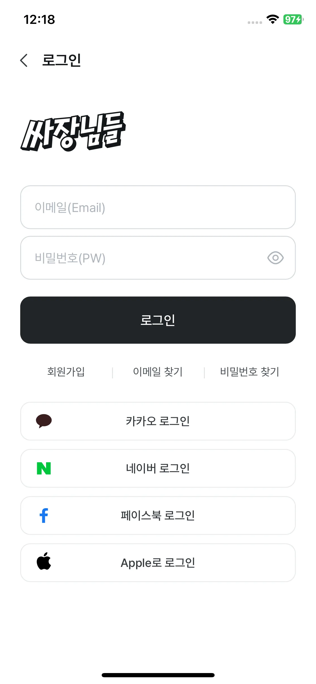Viewport: 316px width, 684px height.
Task: Select 네이버 로그인 option
Action: (158, 468)
